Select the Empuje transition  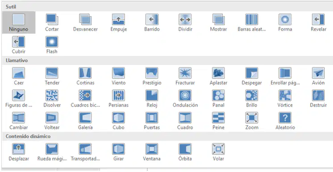point(118,22)
